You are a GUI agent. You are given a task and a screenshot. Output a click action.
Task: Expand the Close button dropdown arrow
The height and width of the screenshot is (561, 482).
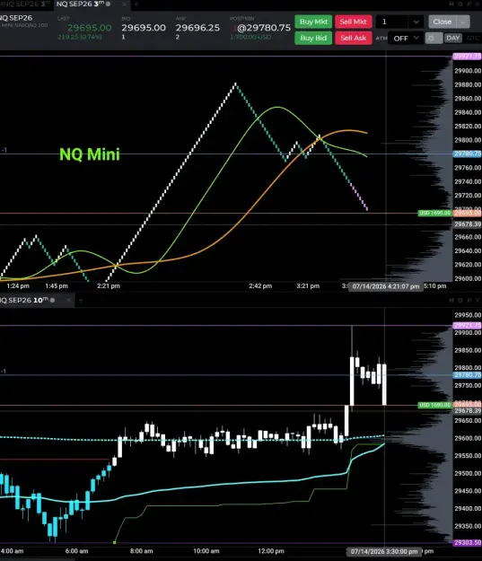(x=463, y=22)
